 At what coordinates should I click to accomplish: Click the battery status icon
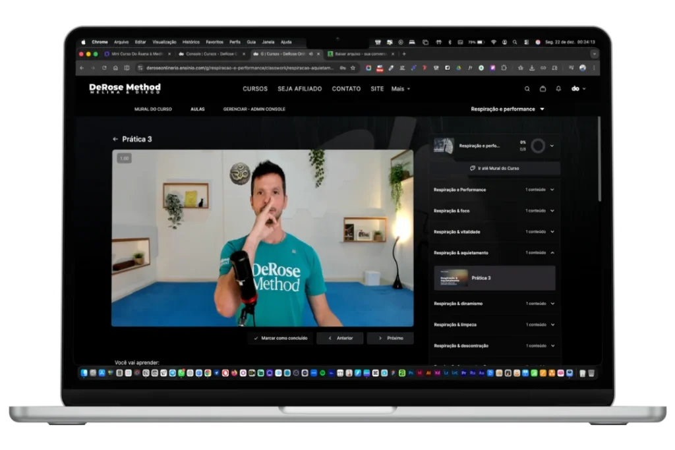pyautogui.click(x=481, y=42)
